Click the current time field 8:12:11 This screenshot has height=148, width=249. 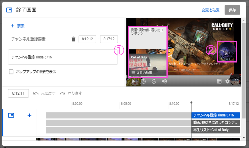click(x=18, y=93)
